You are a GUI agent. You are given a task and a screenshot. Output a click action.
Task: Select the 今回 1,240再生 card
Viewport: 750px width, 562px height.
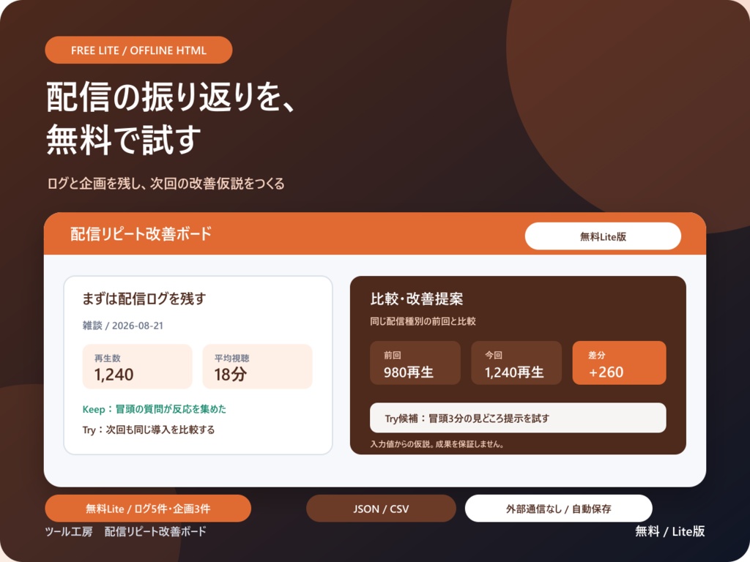click(516, 363)
